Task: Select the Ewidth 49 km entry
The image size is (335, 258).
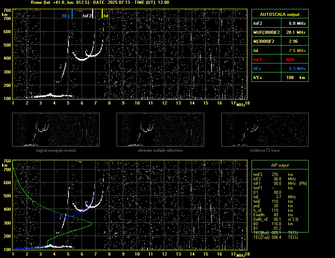Action: (273, 215)
